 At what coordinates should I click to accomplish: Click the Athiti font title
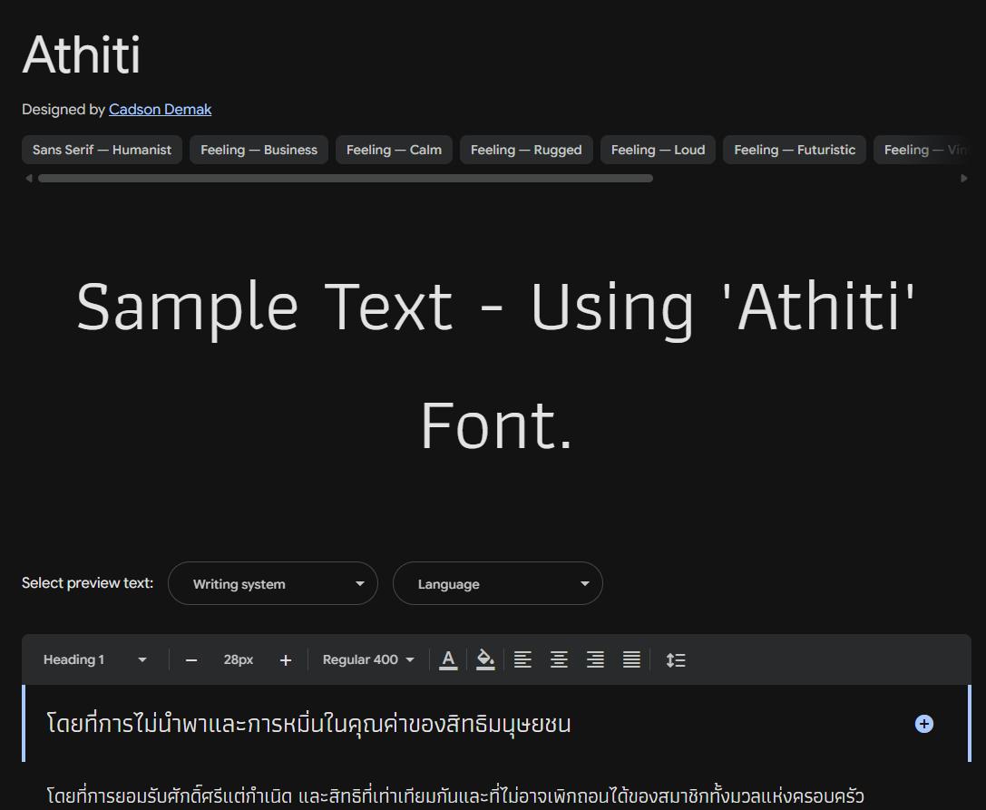[81, 54]
